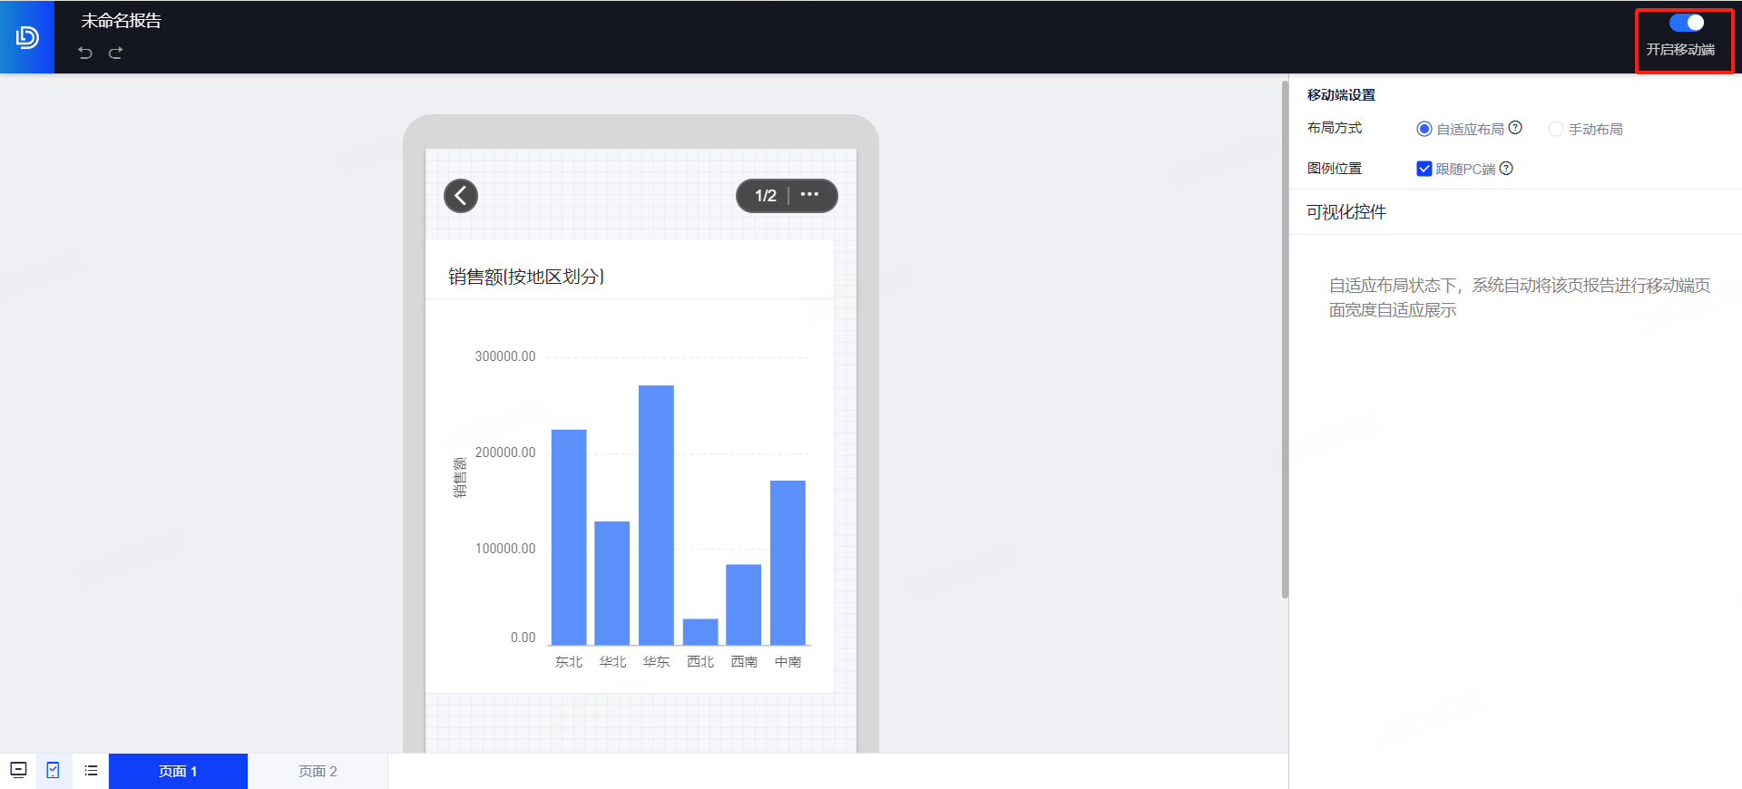Switch to the 页面 1 tab

tap(178, 771)
